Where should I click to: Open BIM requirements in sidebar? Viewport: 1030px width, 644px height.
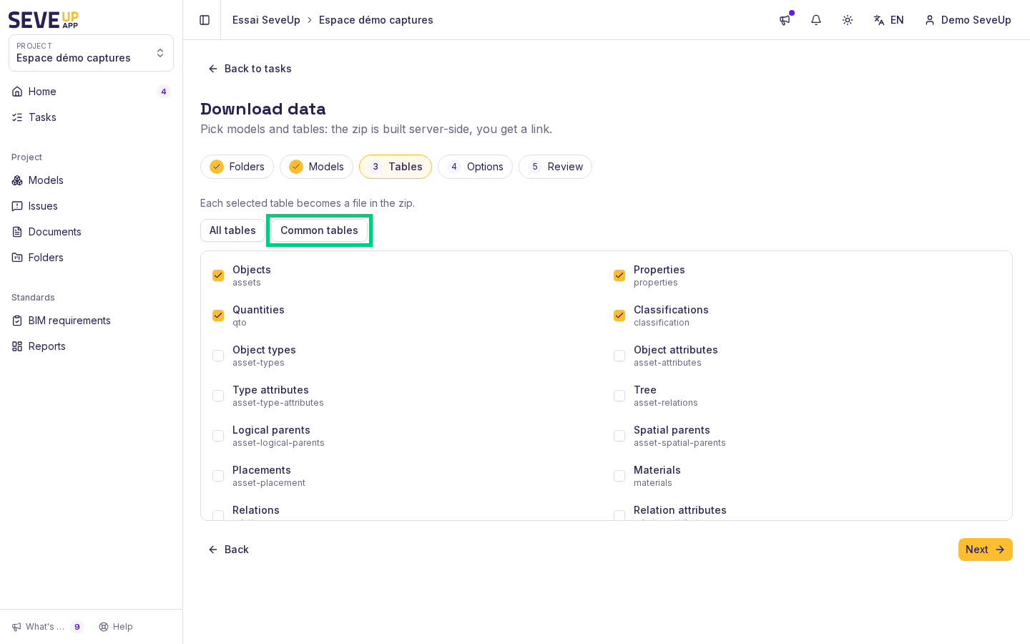tap(91, 321)
